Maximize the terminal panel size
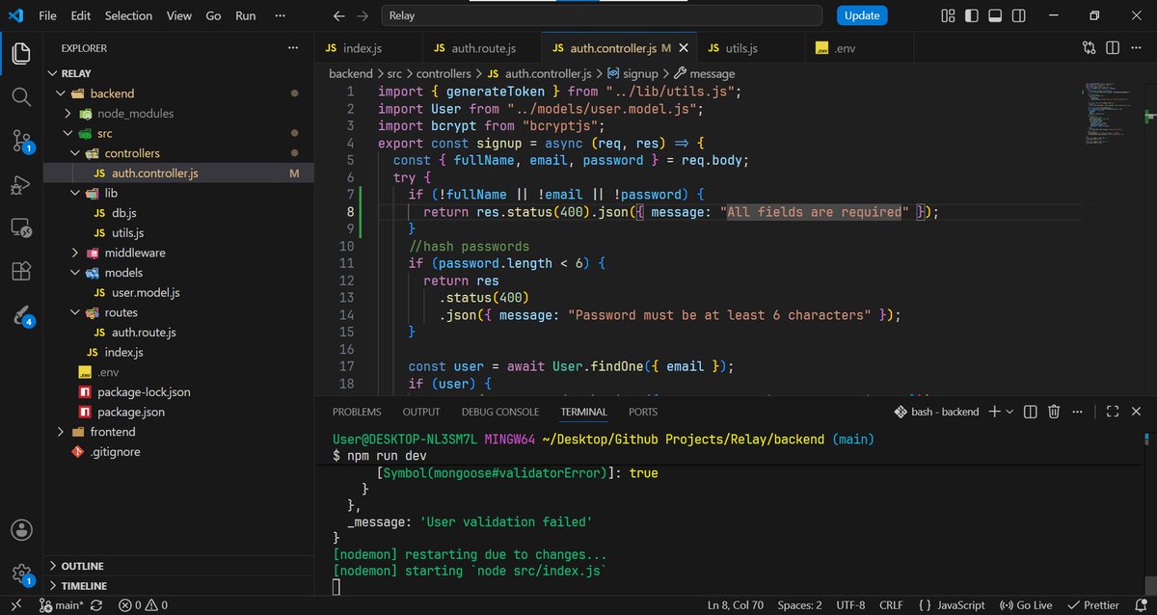Image resolution: width=1157 pixels, height=615 pixels. (x=1113, y=412)
